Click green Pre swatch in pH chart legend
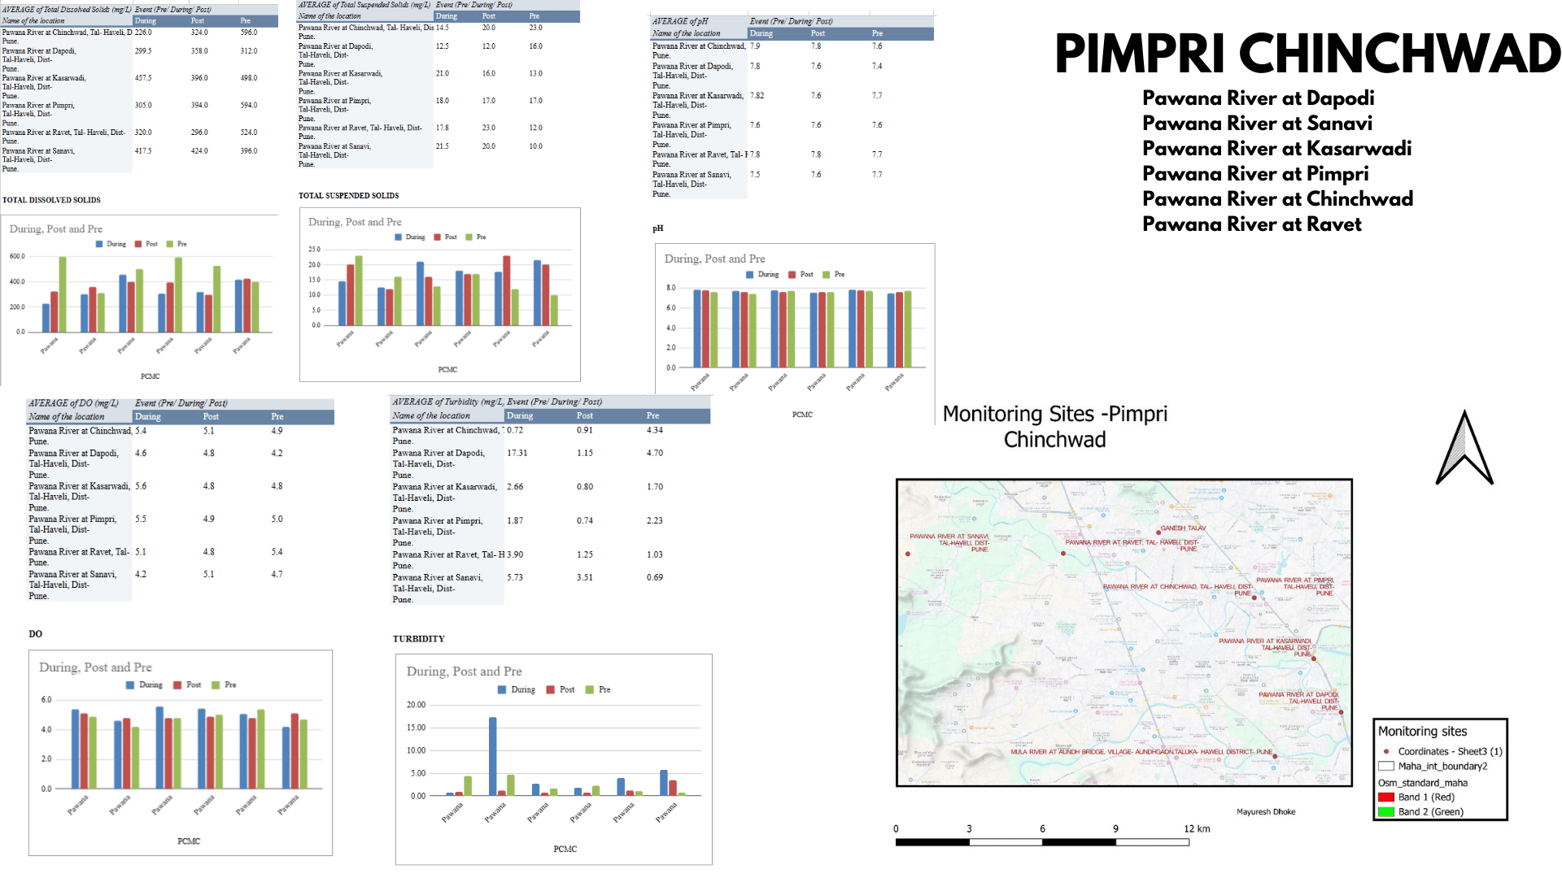 tap(826, 275)
